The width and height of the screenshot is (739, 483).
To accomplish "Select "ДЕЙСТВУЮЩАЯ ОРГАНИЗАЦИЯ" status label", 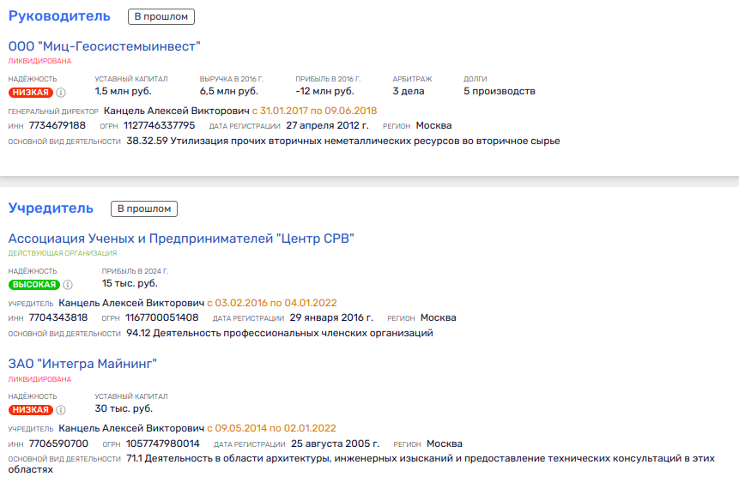I will pos(63,253).
